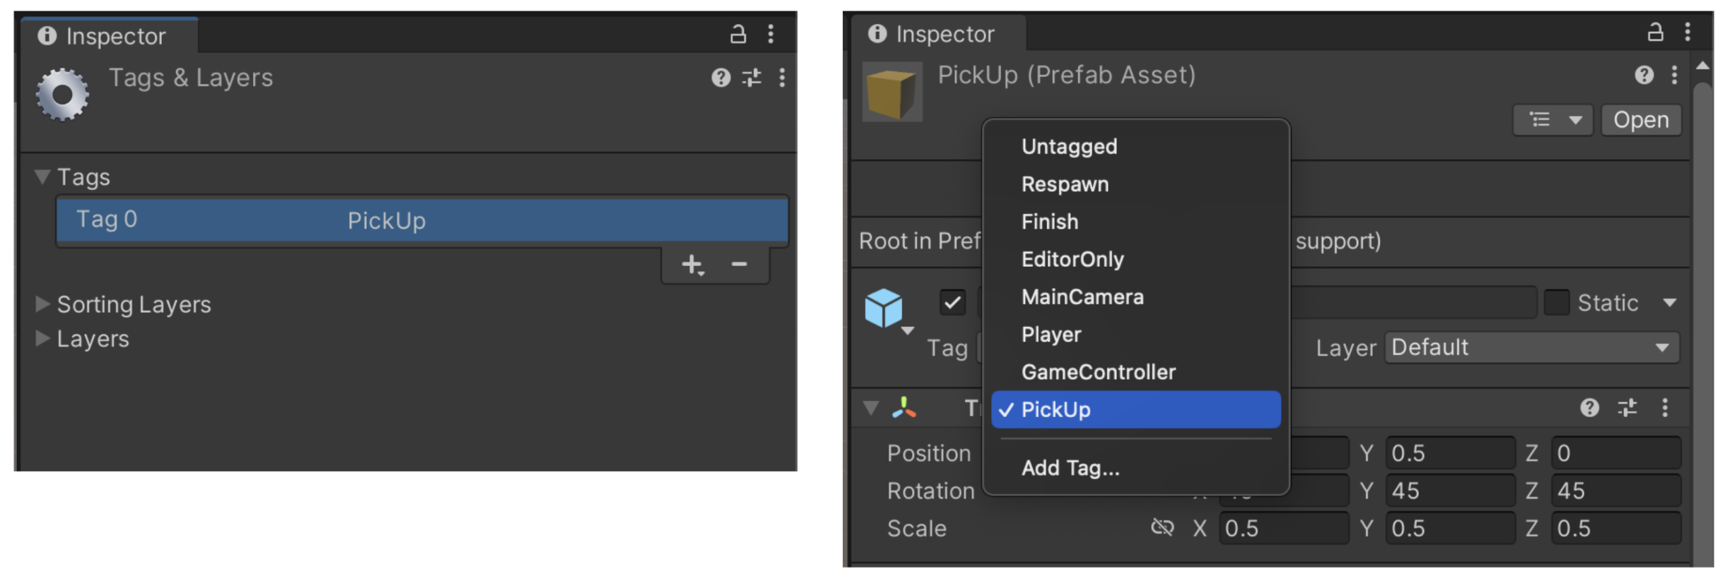Click the Open prefab button
Viewport: 1725px width, 583px height.
[x=1641, y=120]
